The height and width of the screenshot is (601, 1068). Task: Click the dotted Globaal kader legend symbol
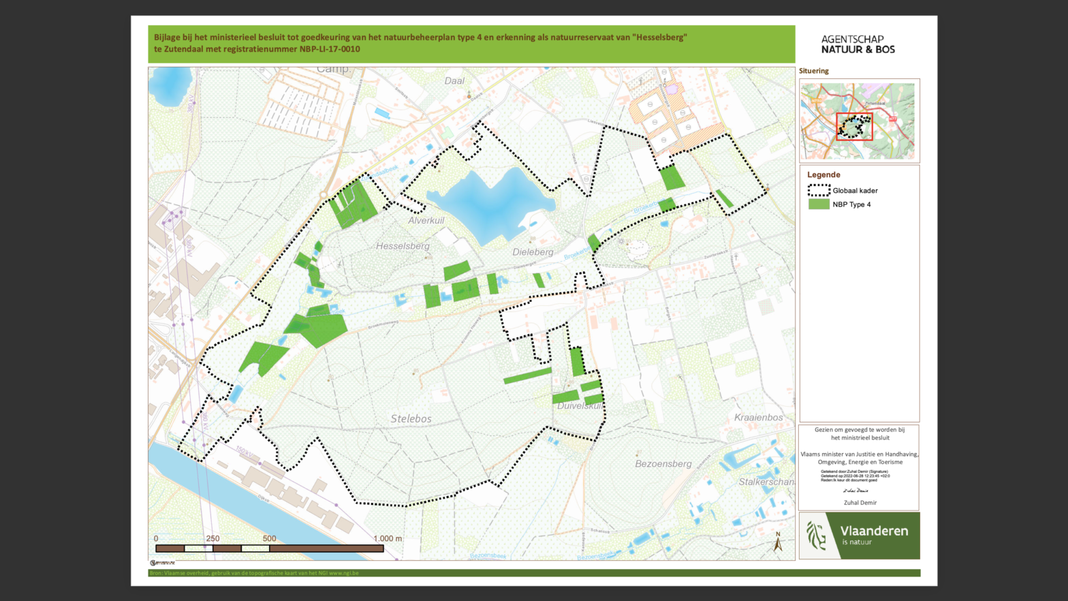[x=819, y=191]
